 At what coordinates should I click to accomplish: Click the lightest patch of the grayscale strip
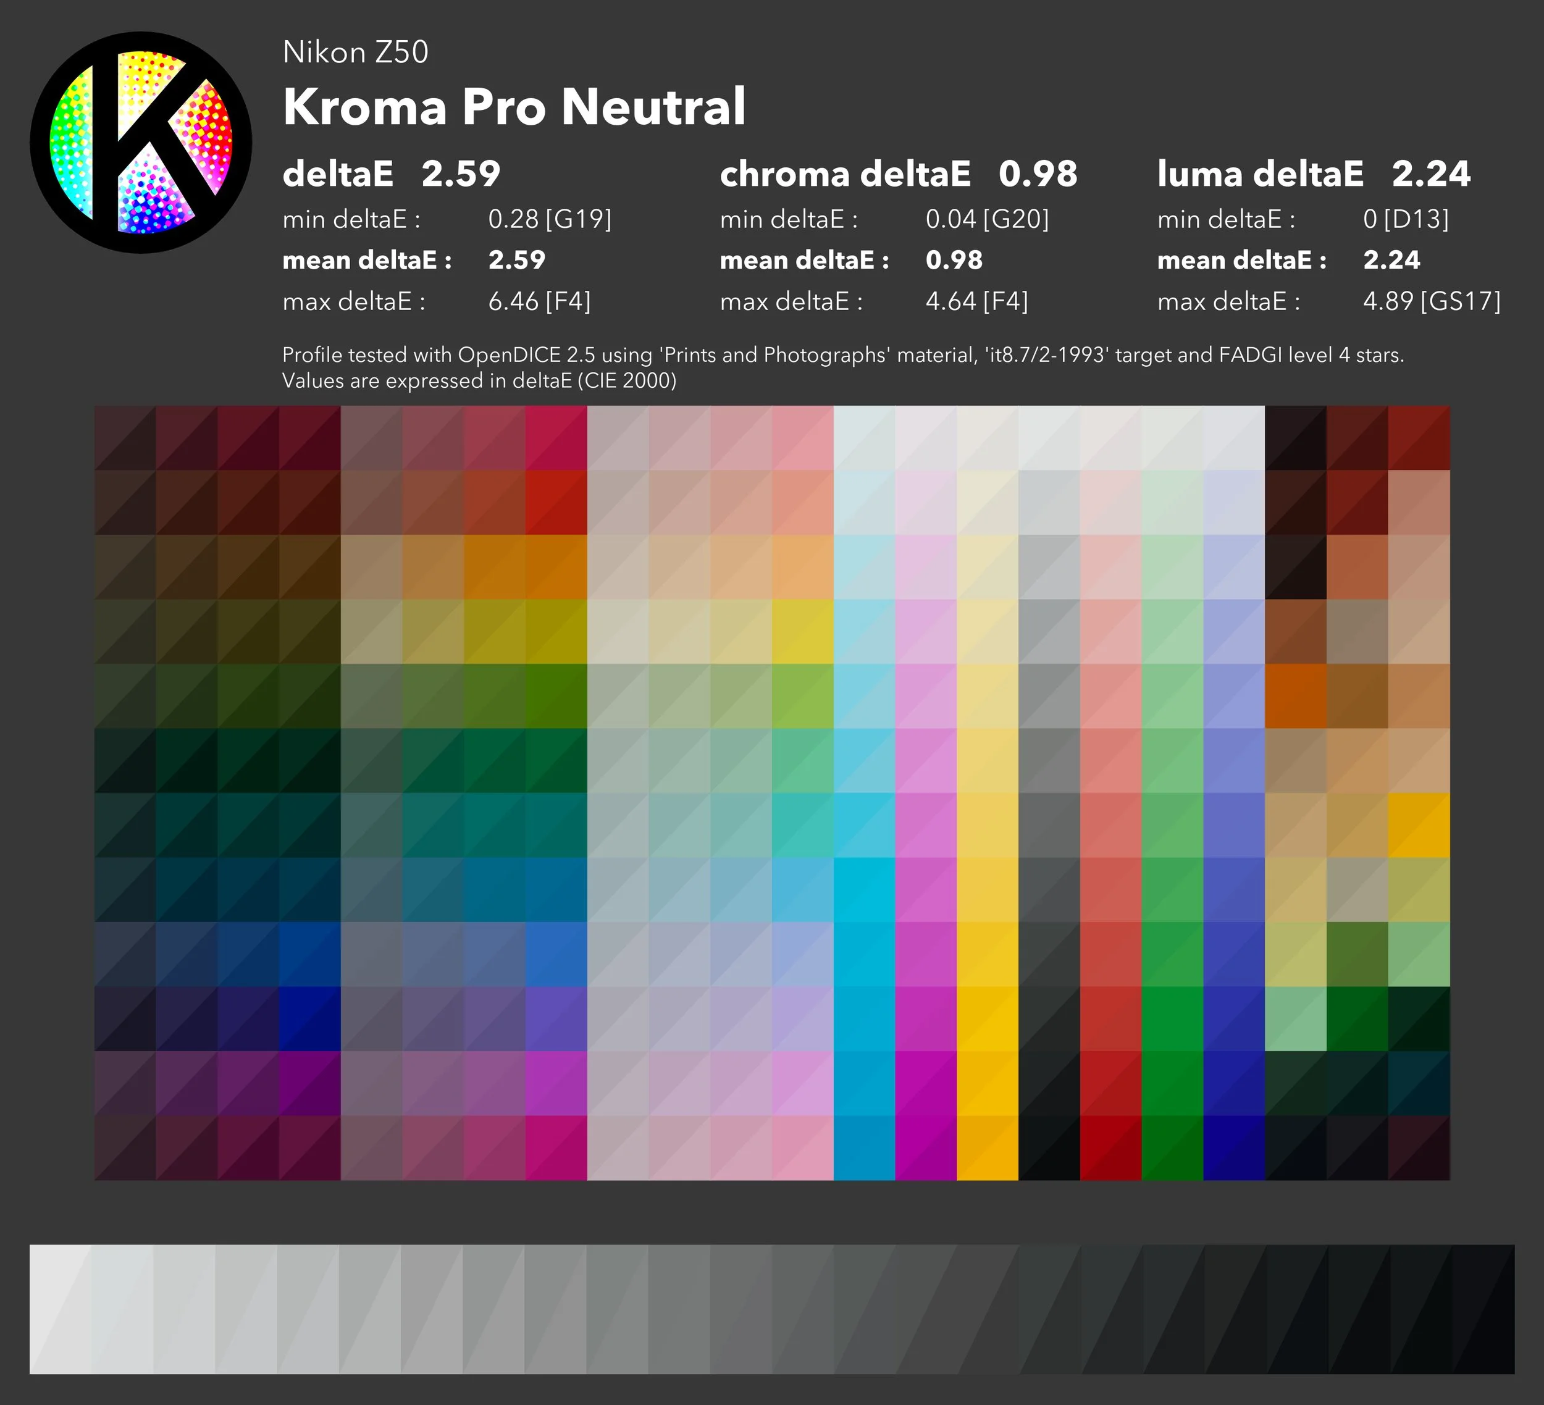pos(60,1309)
